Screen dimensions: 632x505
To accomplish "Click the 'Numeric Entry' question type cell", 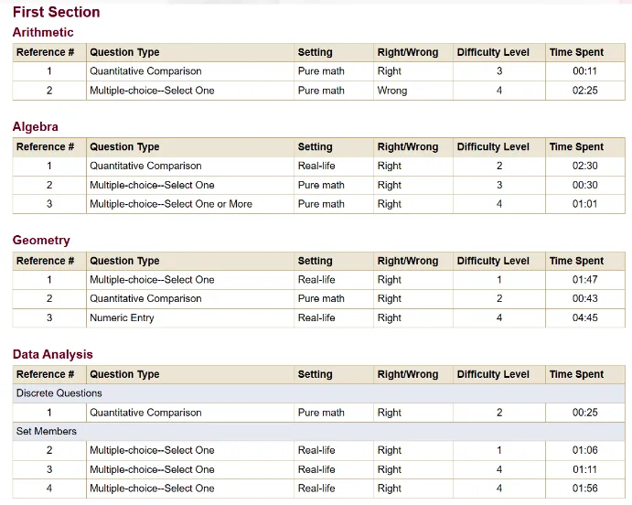I will click(122, 317).
